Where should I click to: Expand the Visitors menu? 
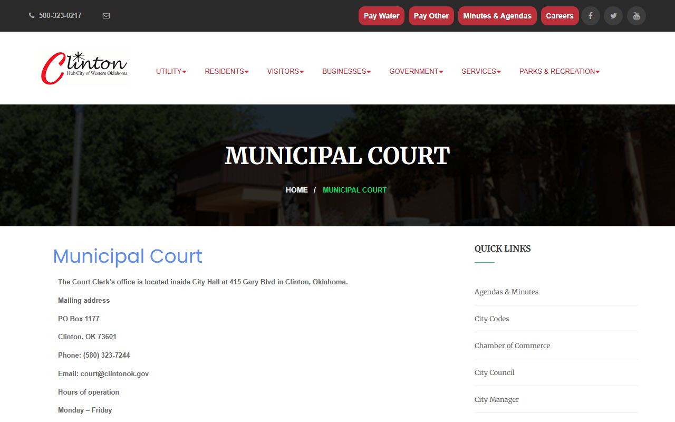coord(285,71)
